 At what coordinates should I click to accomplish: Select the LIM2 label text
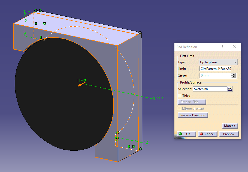pyautogui.click(x=82, y=81)
